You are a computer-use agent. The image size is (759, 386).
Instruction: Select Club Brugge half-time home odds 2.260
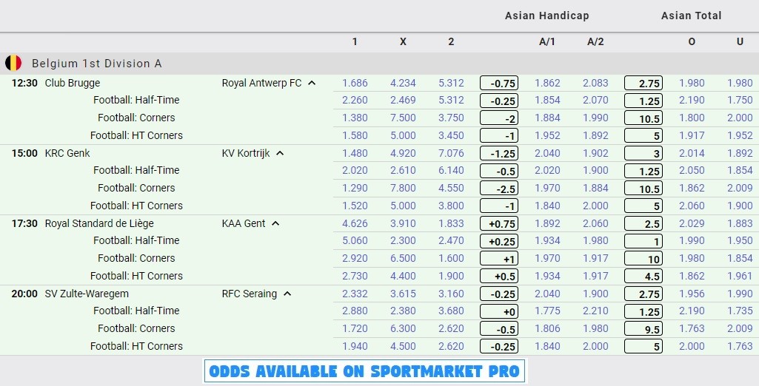click(355, 101)
